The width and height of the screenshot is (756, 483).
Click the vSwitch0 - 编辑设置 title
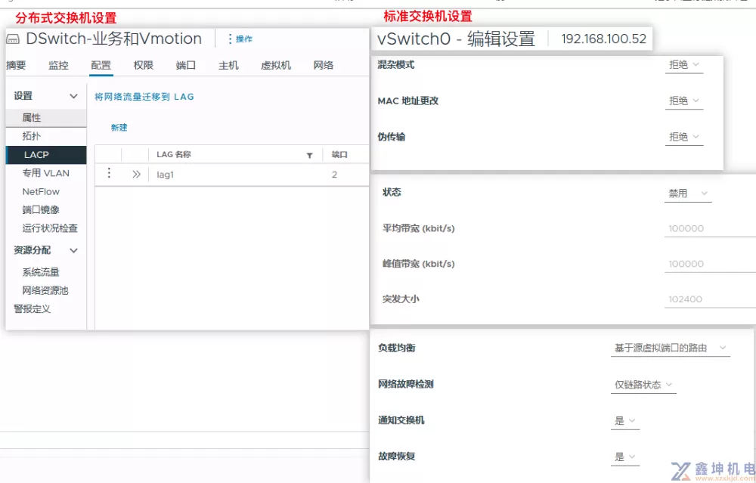456,39
